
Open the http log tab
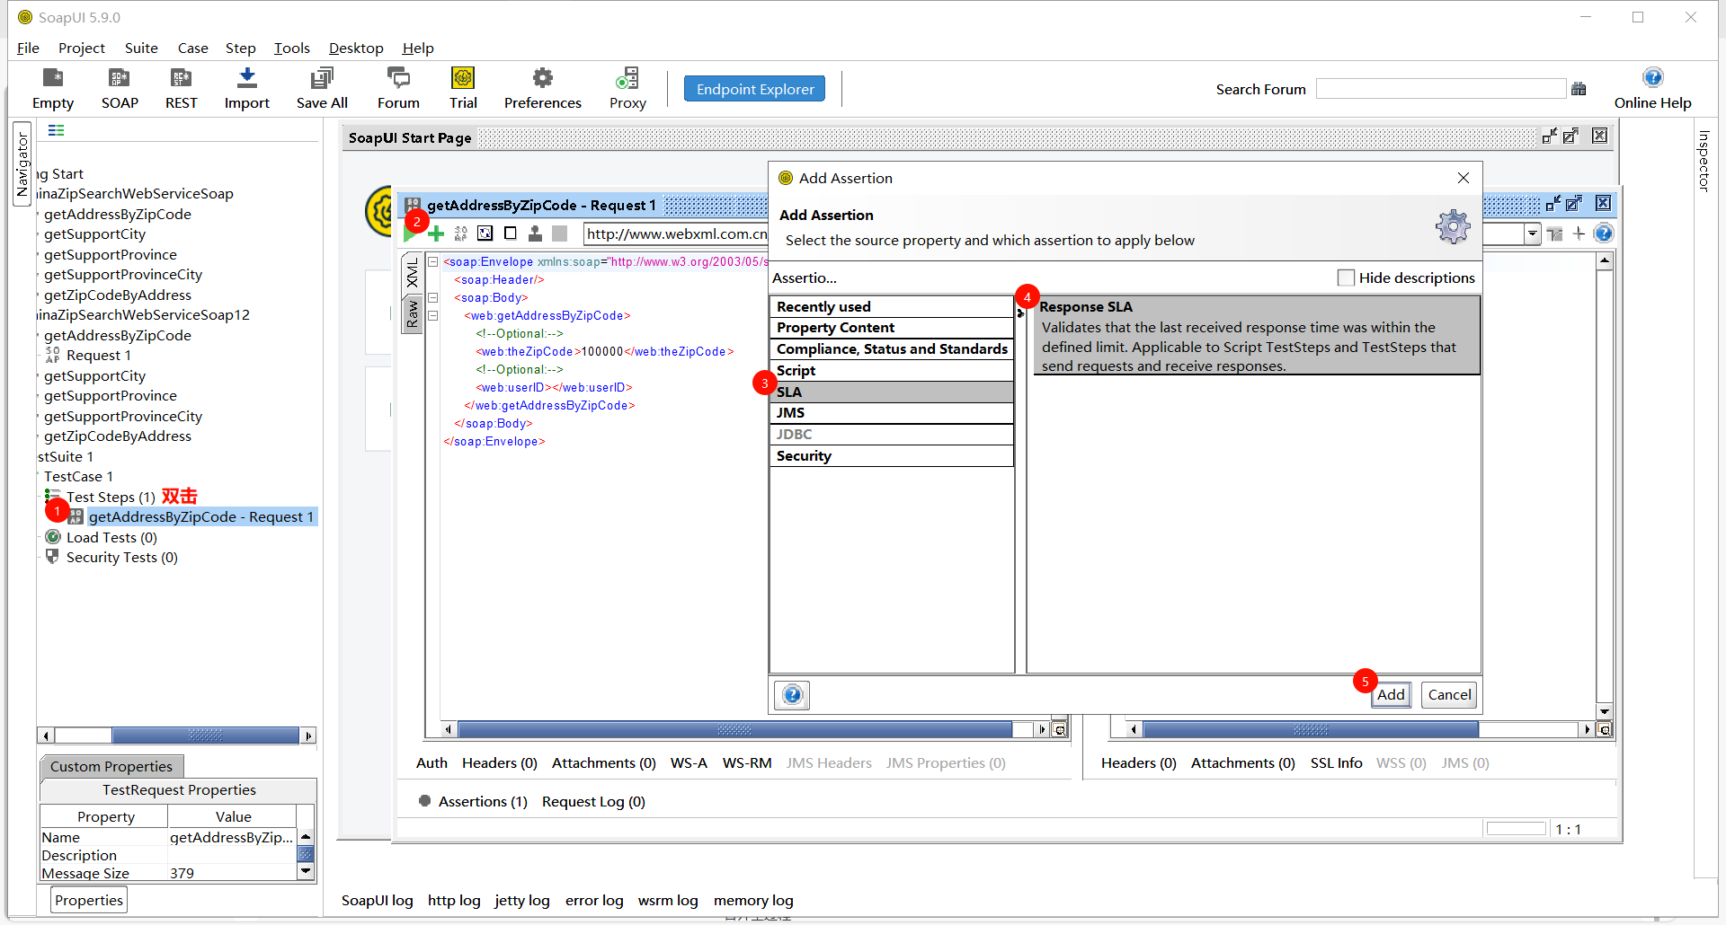click(454, 900)
